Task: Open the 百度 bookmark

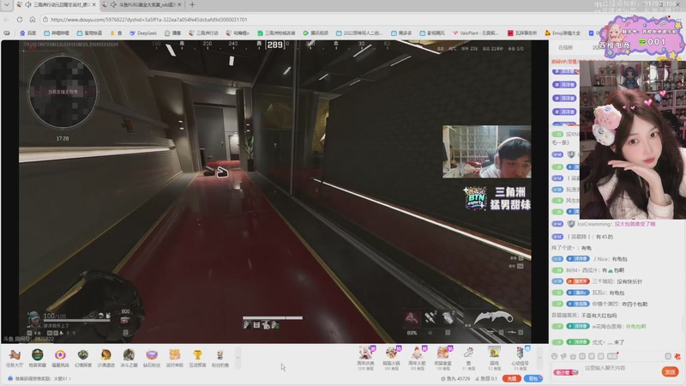Action: [x=28, y=33]
